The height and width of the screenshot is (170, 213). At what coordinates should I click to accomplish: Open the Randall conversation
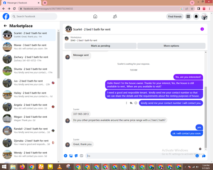(29, 130)
